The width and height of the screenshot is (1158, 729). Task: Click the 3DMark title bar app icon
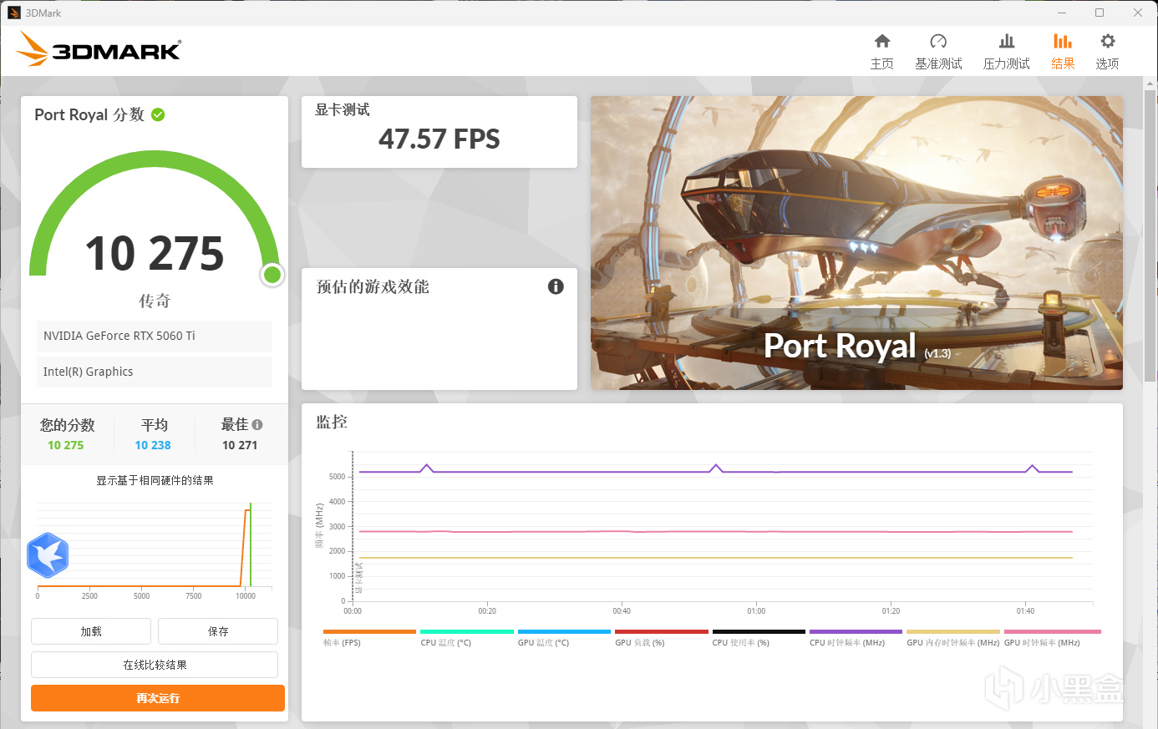coord(13,13)
